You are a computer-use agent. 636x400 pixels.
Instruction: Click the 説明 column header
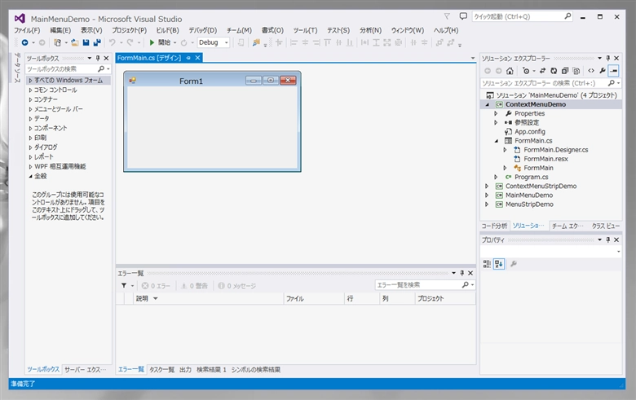[x=209, y=299]
